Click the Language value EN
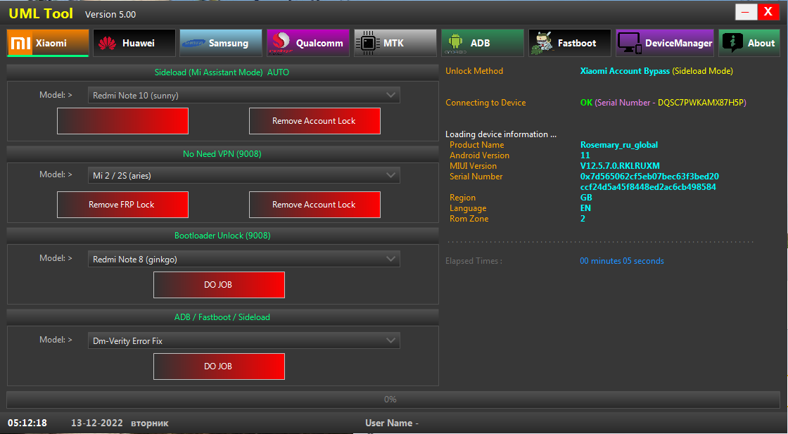788x434 pixels. point(585,208)
